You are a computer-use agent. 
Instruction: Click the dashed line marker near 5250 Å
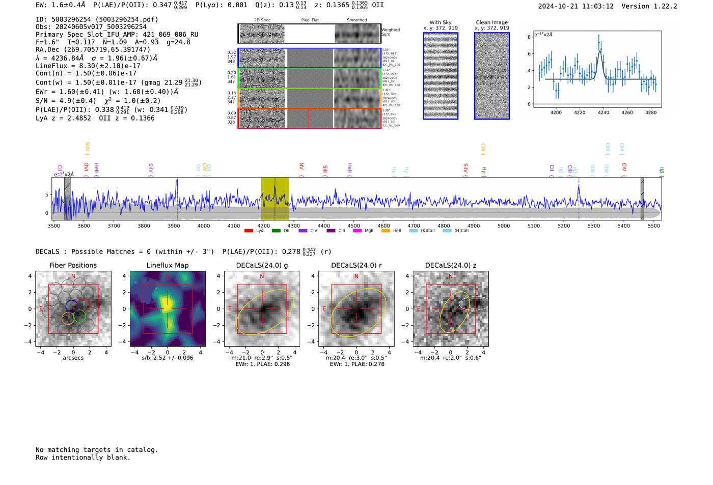tap(579, 198)
